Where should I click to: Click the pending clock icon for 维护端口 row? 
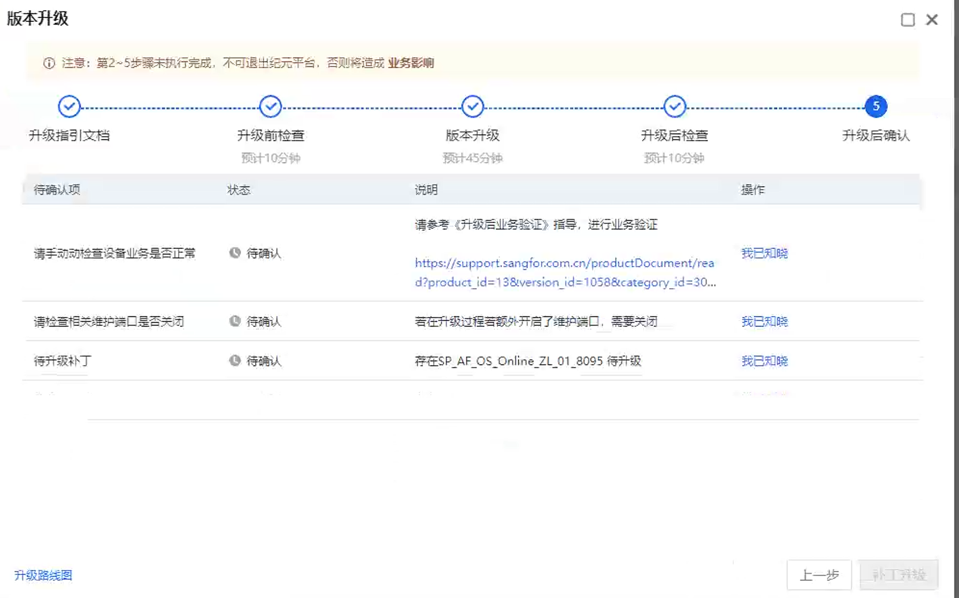click(235, 321)
